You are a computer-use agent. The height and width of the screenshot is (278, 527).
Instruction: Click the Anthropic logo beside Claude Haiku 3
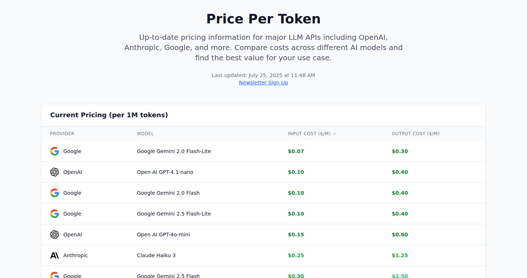pyautogui.click(x=55, y=255)
